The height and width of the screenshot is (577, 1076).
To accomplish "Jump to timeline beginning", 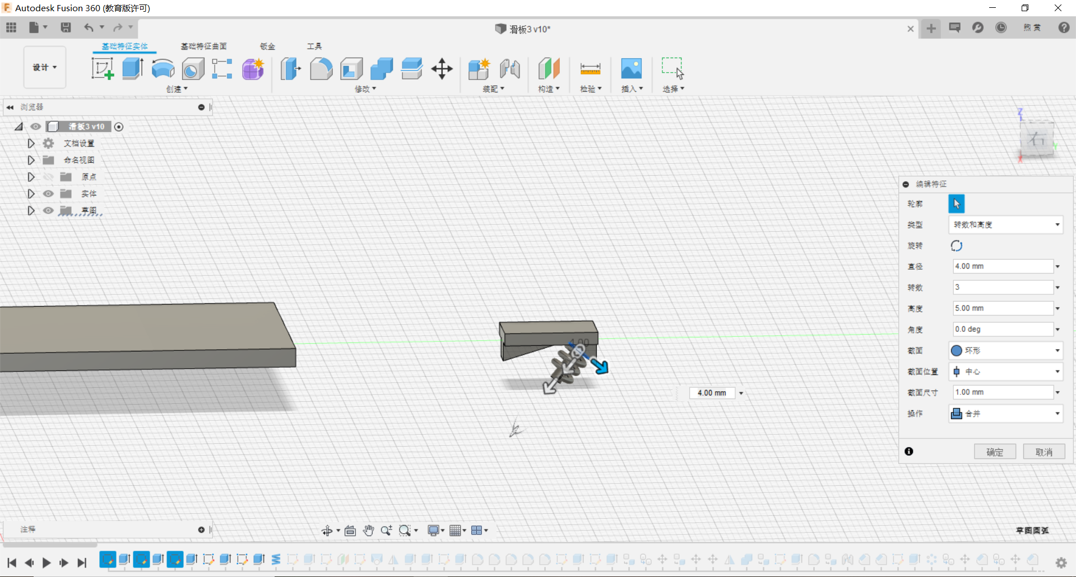I will tap(12, 562).
